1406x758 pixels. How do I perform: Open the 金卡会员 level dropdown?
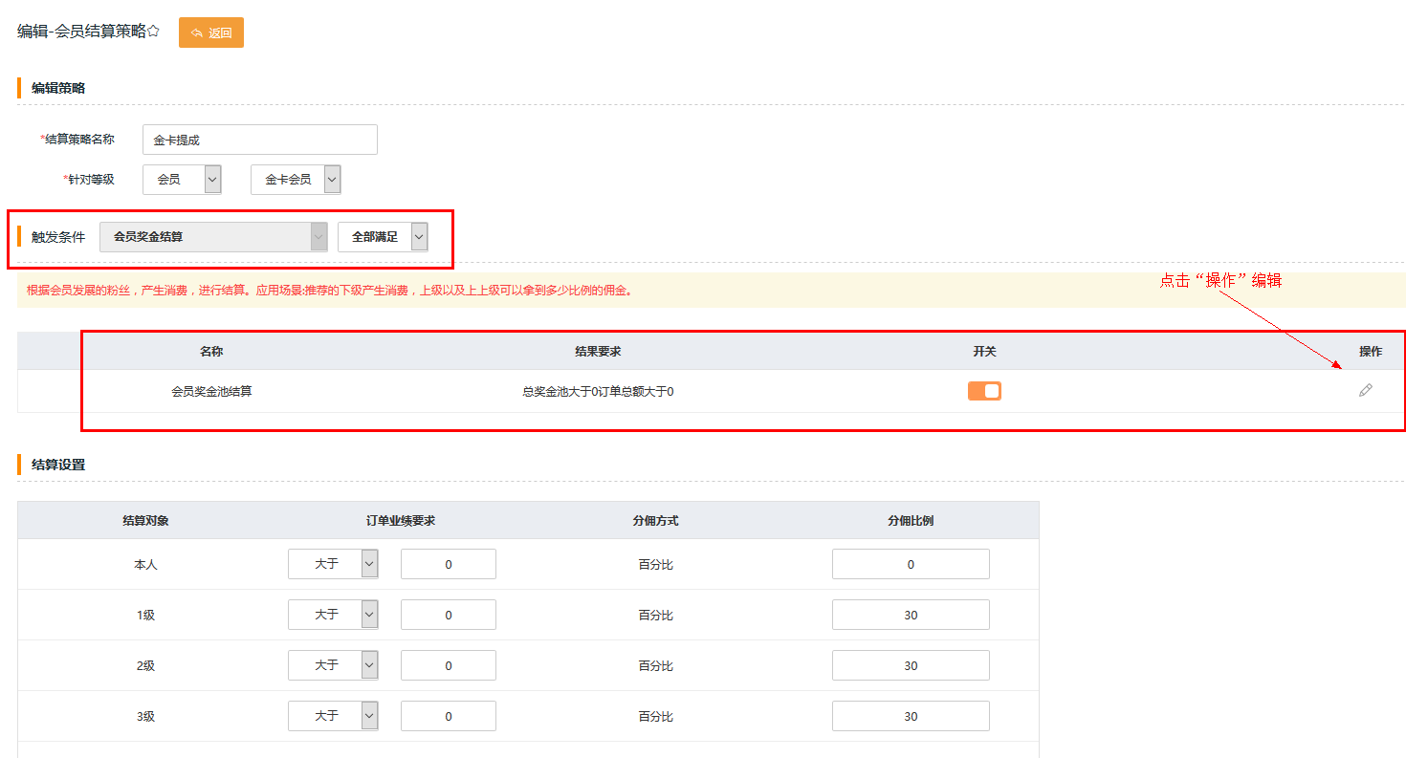click(296, 180)
